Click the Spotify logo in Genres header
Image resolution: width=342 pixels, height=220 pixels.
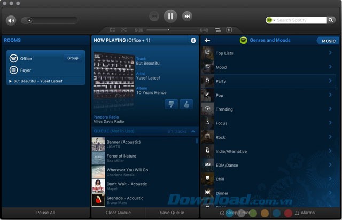point(244,40)
